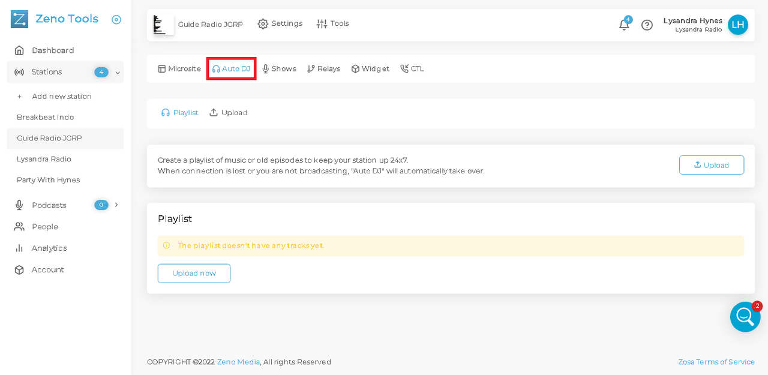Select the Upload sub-tab

(x=228, y=113)
